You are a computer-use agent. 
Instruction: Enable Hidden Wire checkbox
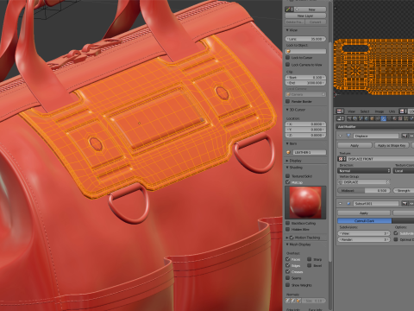click(x=287, y=230)
